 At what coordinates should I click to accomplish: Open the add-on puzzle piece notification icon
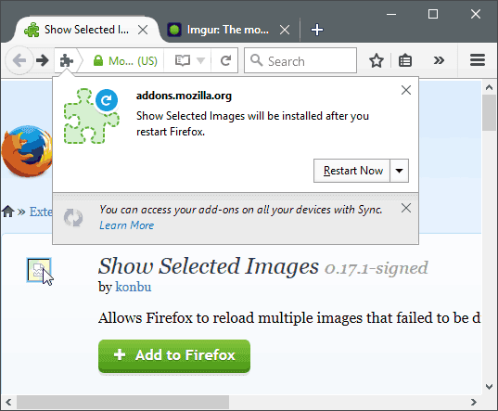pyautogui.click(x=67, y=60)
